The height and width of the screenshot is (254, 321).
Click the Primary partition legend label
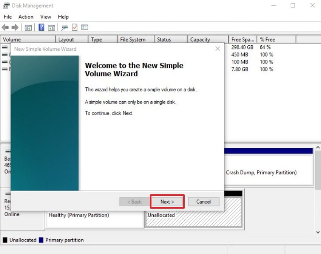(x=65, y=240)
